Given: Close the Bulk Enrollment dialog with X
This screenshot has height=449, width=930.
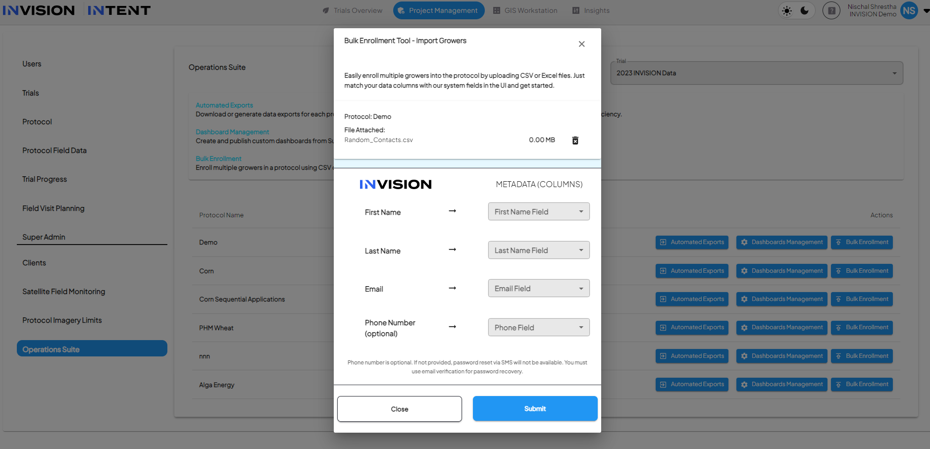Looking at the screenshot, I should [582, 44].
